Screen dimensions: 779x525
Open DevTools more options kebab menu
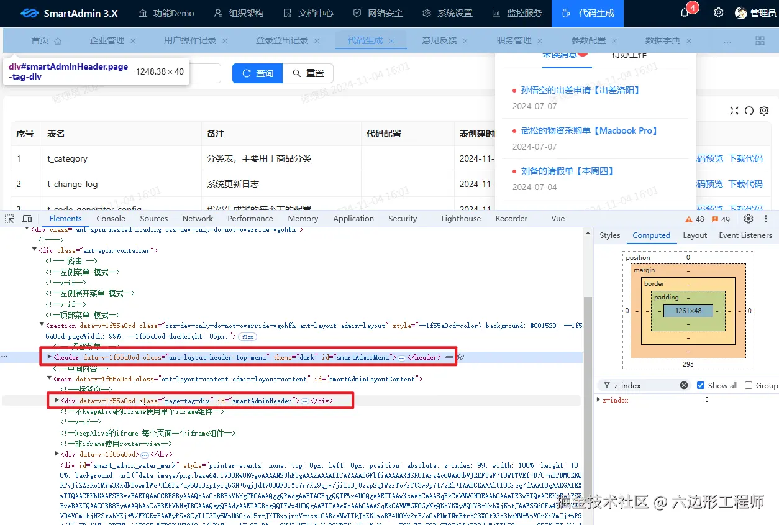pos(767,219)
